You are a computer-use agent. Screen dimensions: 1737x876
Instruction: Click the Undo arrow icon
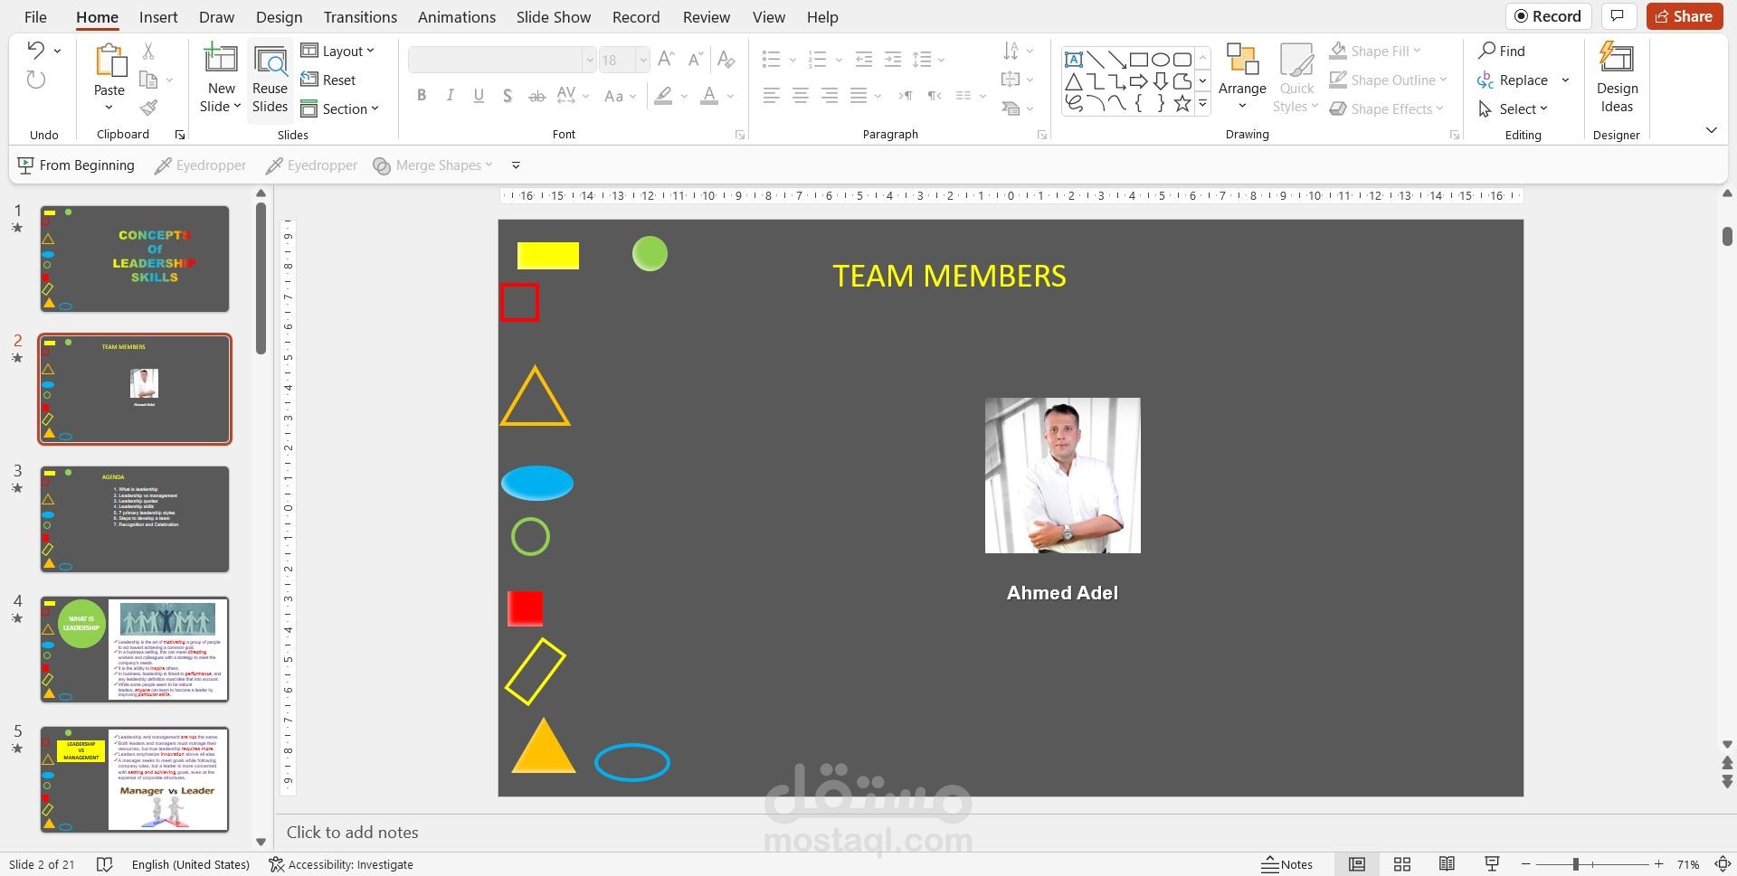click(36, 51)
